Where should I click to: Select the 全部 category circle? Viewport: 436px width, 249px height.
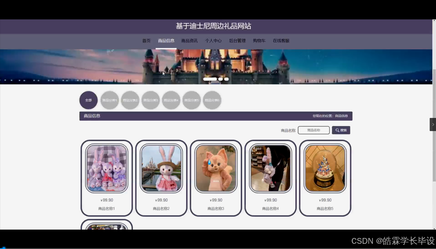coord(89,100)
